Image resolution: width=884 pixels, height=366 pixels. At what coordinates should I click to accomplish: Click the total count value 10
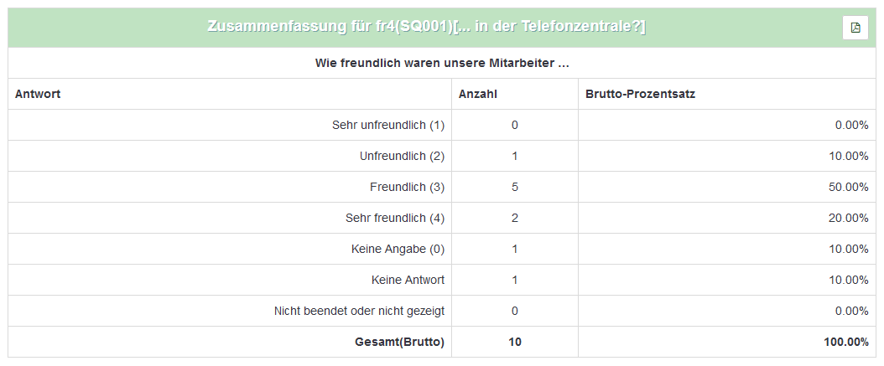click(515, 342)
